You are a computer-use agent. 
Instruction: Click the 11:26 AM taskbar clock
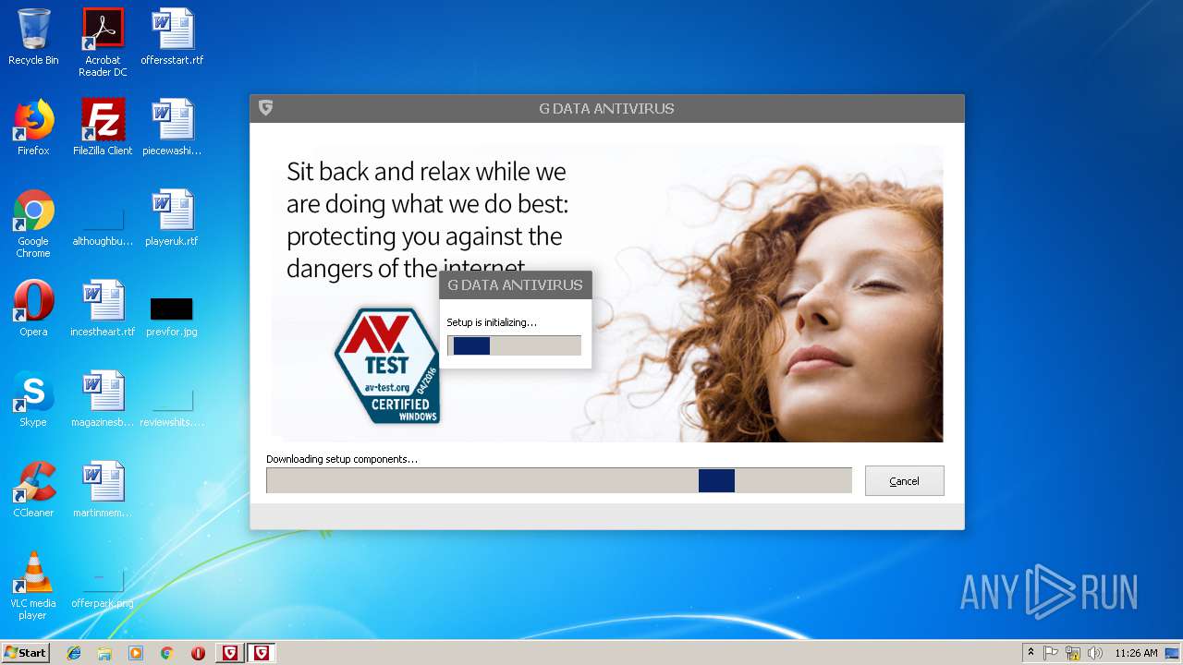[1136, 653]
